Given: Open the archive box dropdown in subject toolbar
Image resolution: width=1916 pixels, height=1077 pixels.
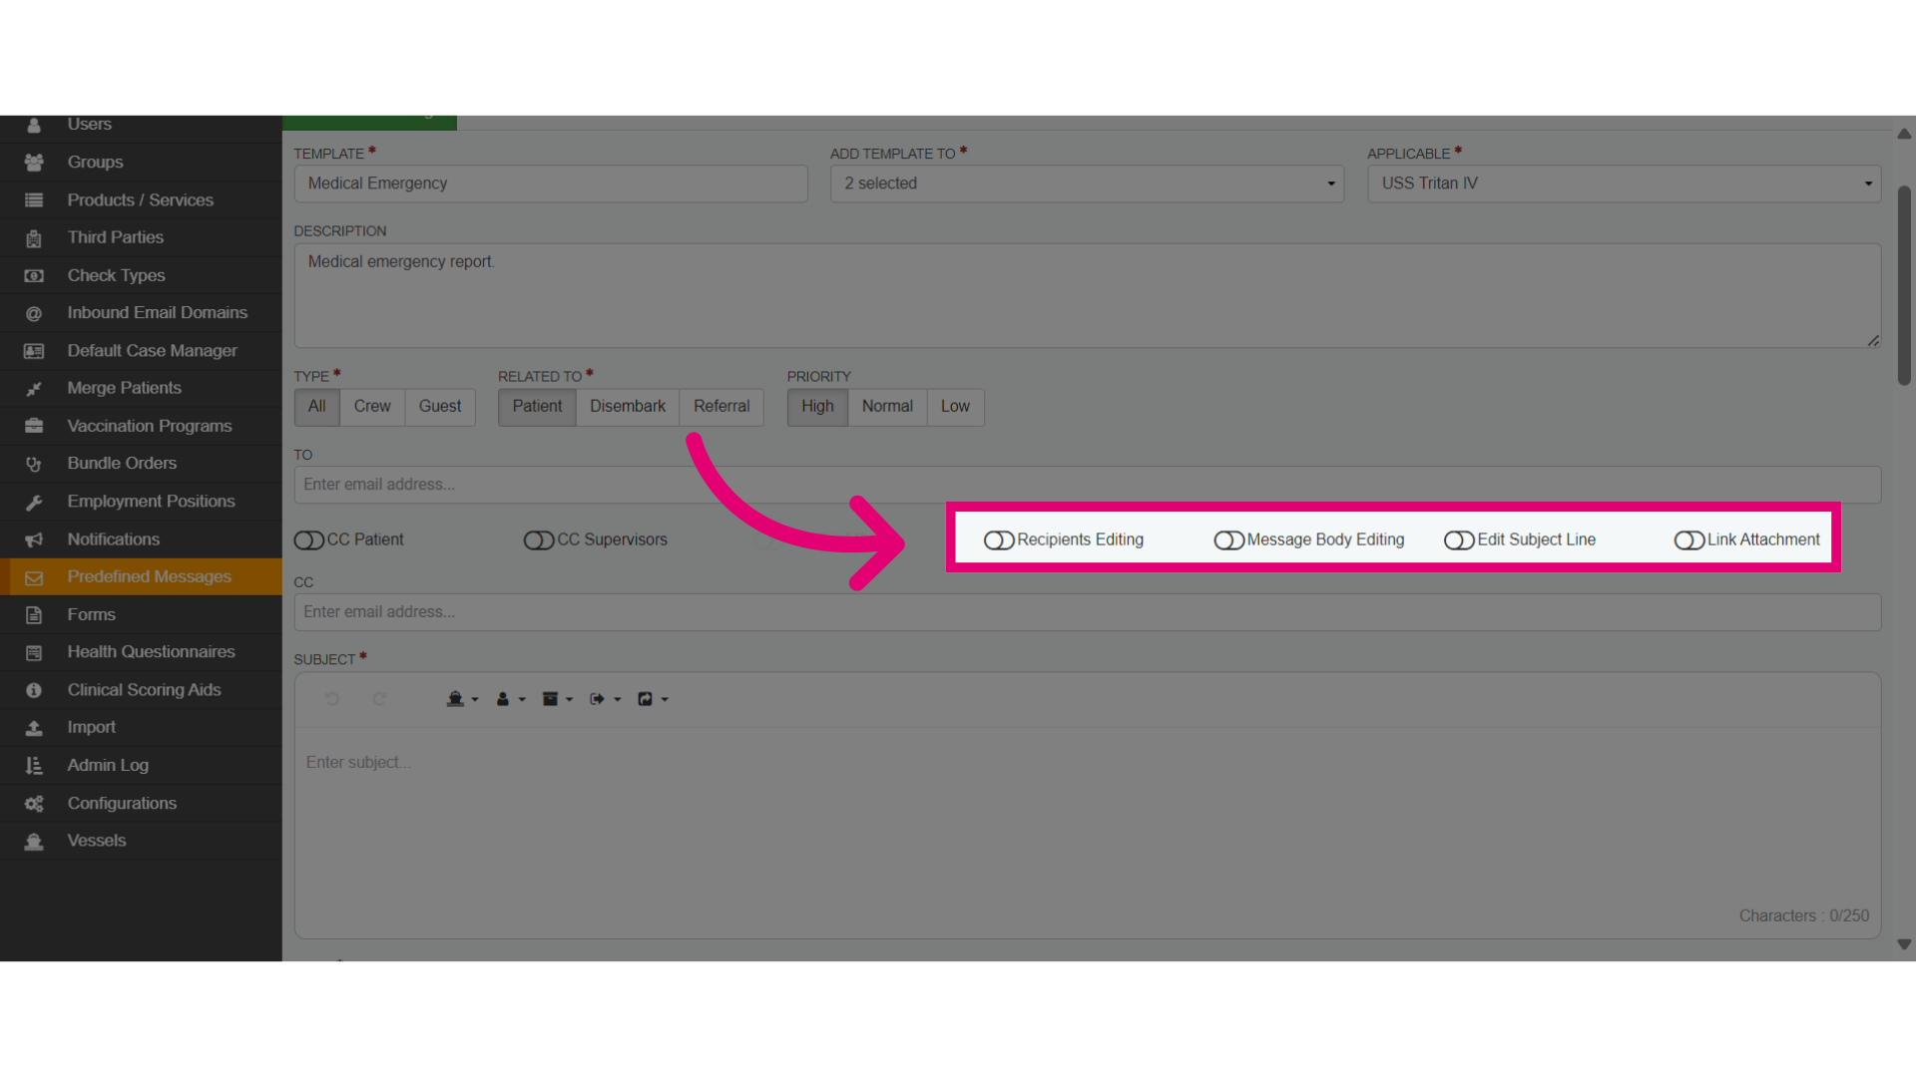Looking at the screenshot, I should 558,699.
